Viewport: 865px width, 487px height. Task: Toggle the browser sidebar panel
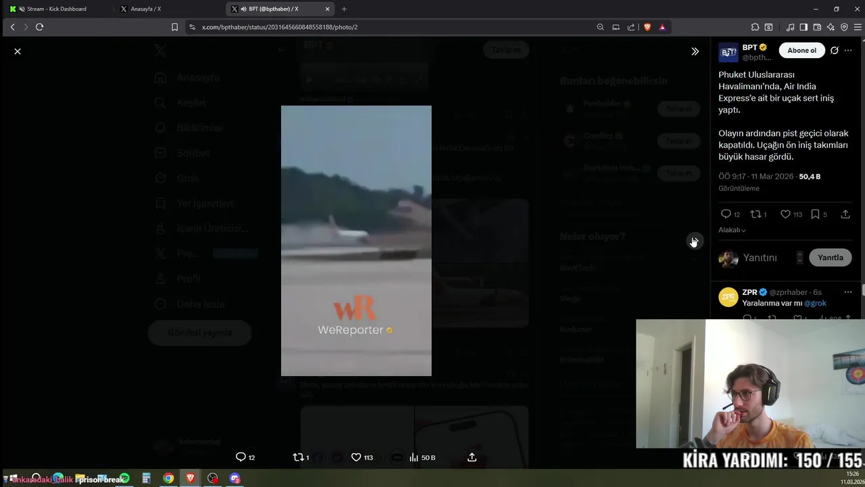(804, 27)
